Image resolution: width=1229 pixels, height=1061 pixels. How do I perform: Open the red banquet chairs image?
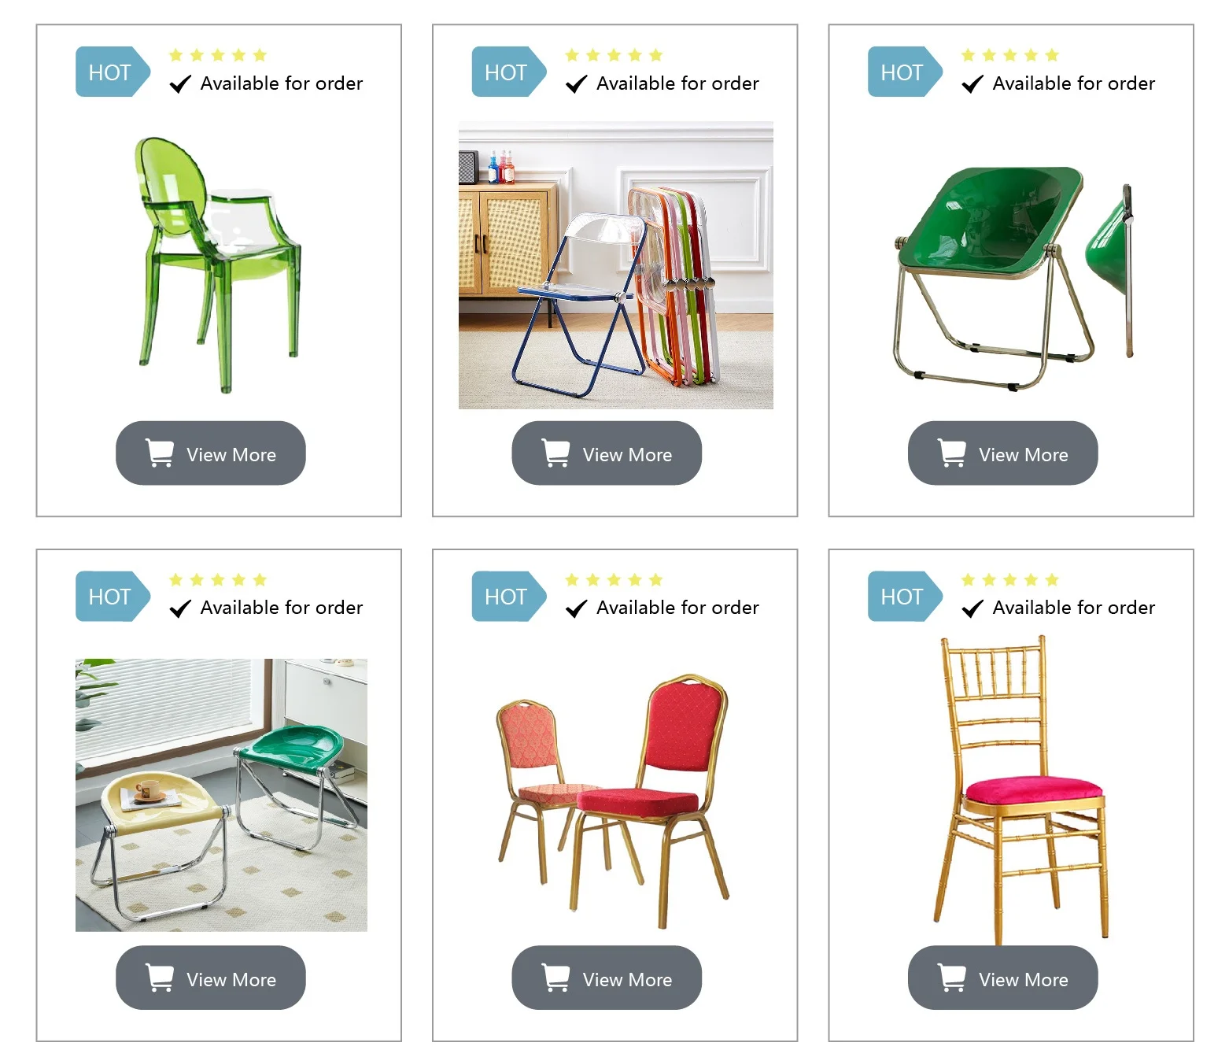(614, 801)
